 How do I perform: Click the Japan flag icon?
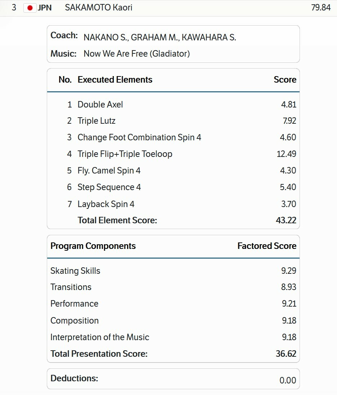(30, 8)
